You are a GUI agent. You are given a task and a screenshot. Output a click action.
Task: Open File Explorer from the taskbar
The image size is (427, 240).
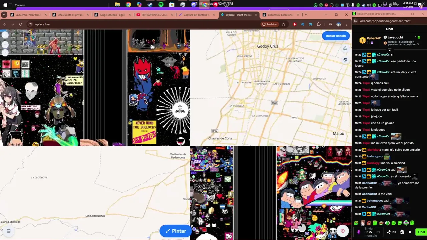point(117,5)
